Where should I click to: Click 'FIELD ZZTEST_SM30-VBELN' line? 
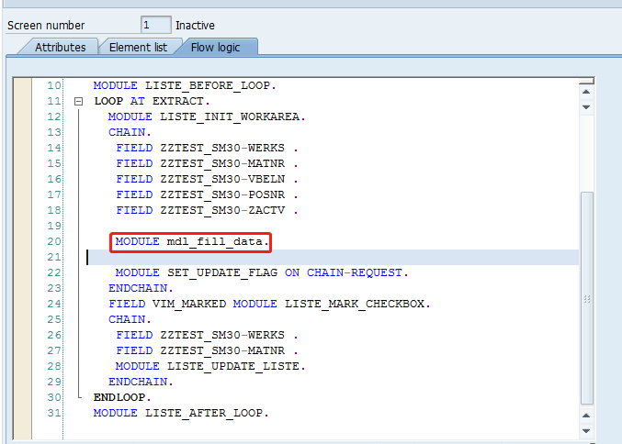(207, 179)
